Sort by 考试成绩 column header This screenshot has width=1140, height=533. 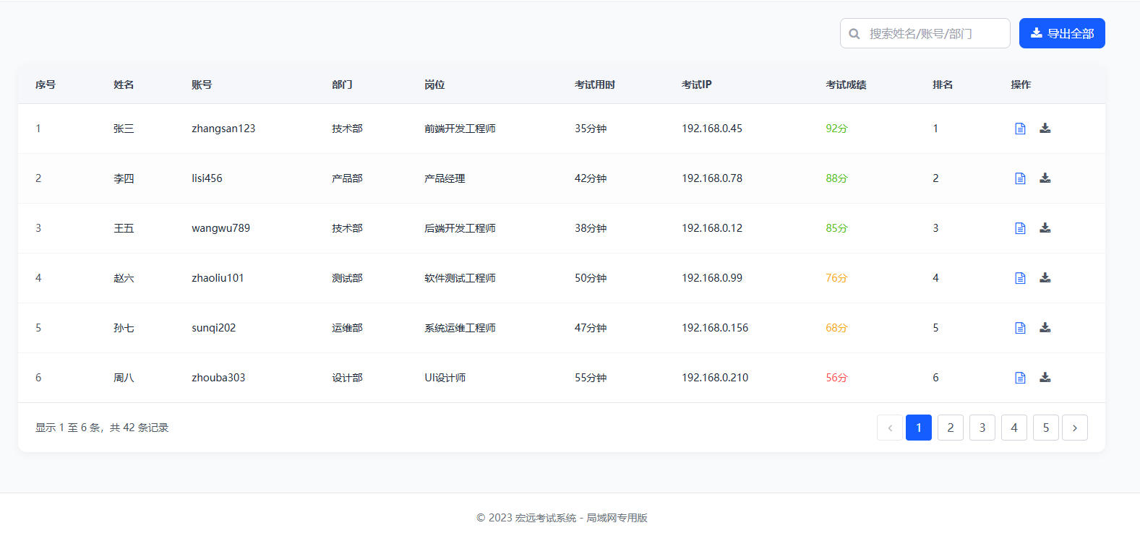(846, 84)
